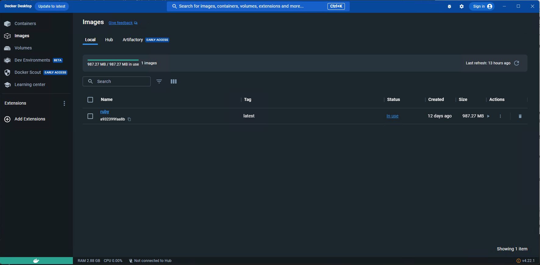Minimize the Docker Desktop window
This screenshot has height=265, width=540.
[x=504, y=6]
